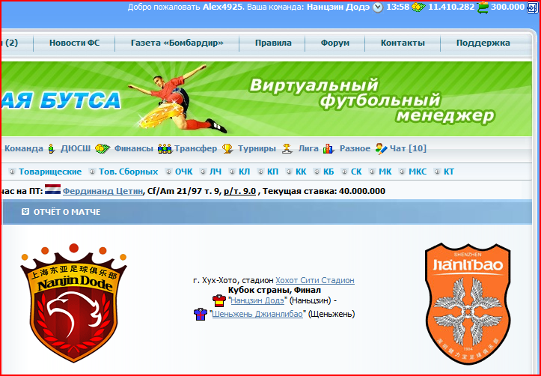Open the Хохот Сити Стадион link
Screen dimensions: 541x376
tap(314, 280)
